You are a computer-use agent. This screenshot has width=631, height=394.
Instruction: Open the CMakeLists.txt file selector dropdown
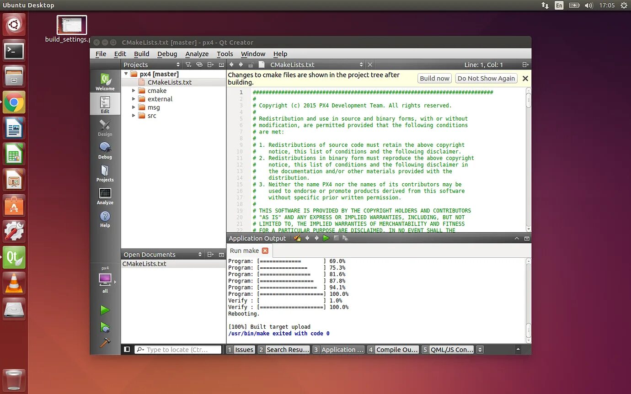click(x=361, y=65)
